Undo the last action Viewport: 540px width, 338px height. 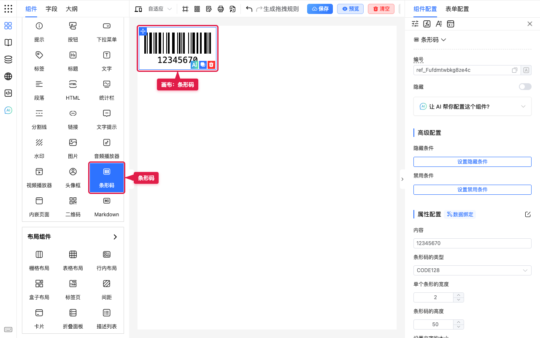click(249, 9)
